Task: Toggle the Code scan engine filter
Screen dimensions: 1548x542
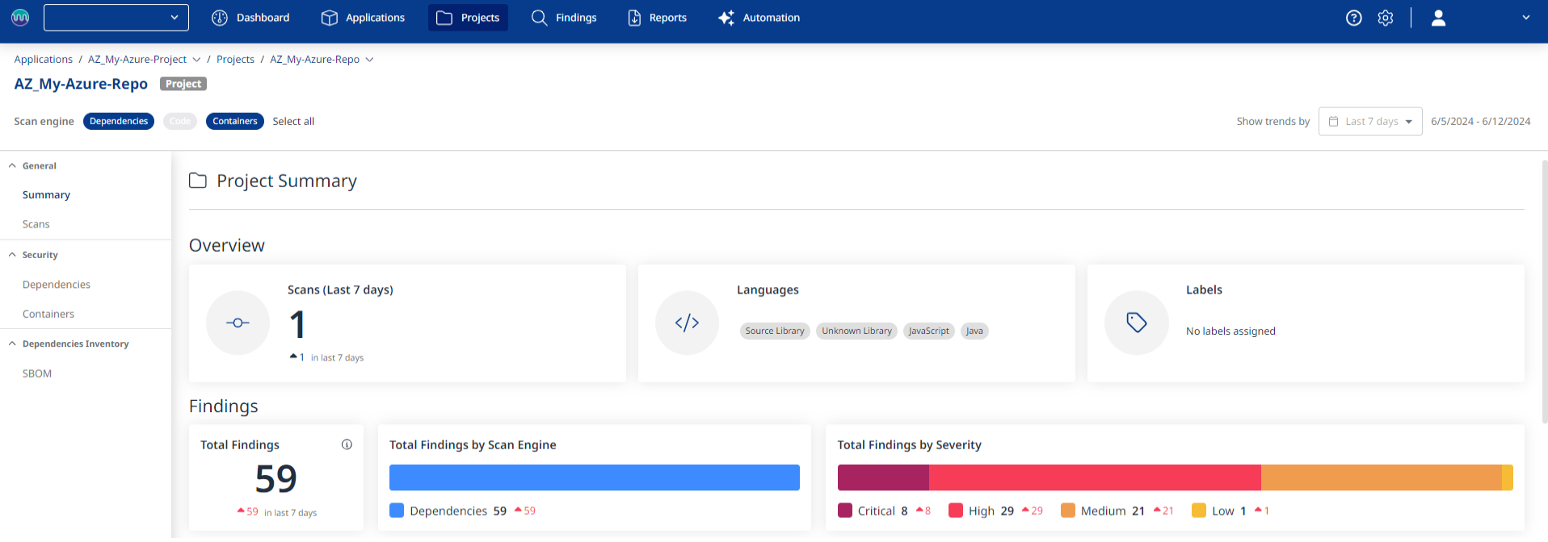Action: 180,121
